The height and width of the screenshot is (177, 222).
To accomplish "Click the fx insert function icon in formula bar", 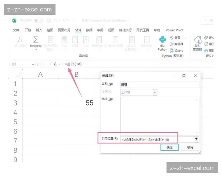I will pos(55,65).
